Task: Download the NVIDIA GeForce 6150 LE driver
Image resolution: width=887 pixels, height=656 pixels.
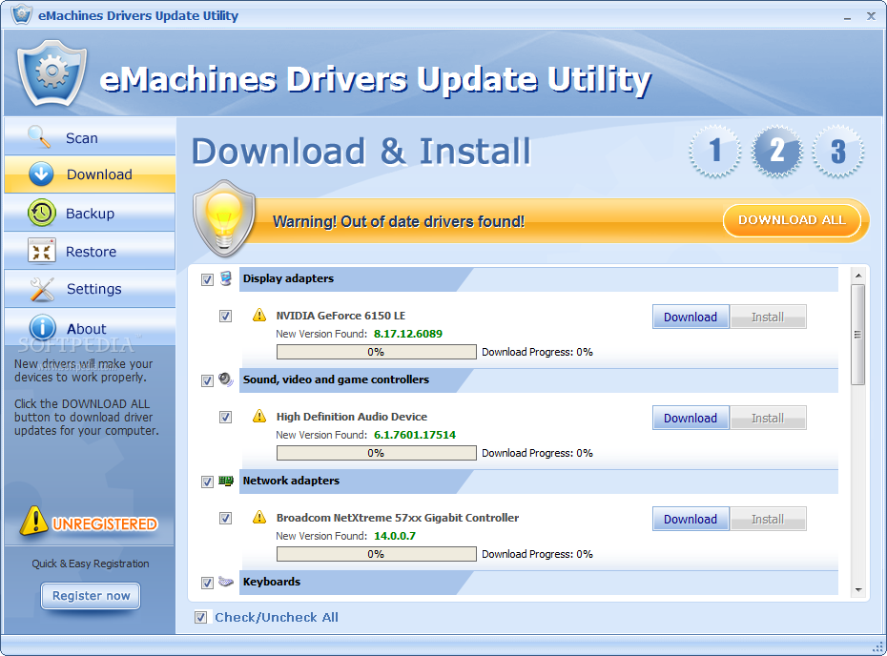Action: pyautogui.click(x=691, y=317)
